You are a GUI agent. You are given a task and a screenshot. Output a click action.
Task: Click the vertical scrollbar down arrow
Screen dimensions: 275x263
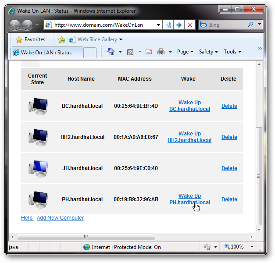(x=259, y=229)
